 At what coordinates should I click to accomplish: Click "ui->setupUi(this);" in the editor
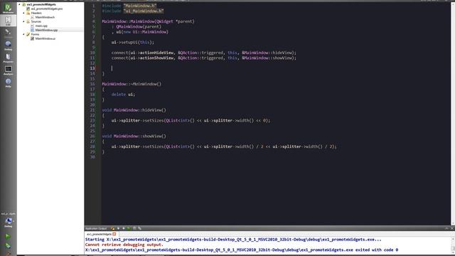pos(133,43)
